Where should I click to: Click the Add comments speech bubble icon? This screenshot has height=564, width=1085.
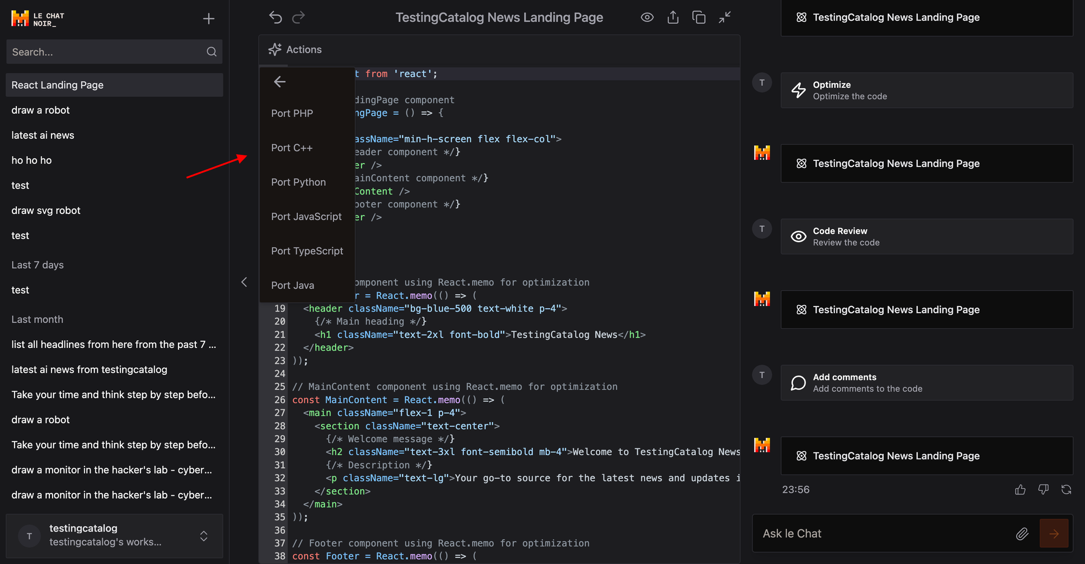click(799, 383)
